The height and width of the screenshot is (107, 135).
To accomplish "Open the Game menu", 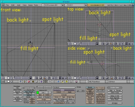I will [31, 5].
